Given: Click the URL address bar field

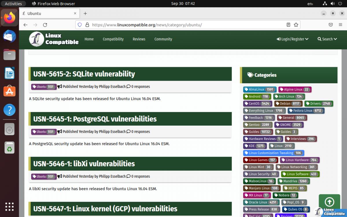Looking at the screenshot, I should point(185,25).
